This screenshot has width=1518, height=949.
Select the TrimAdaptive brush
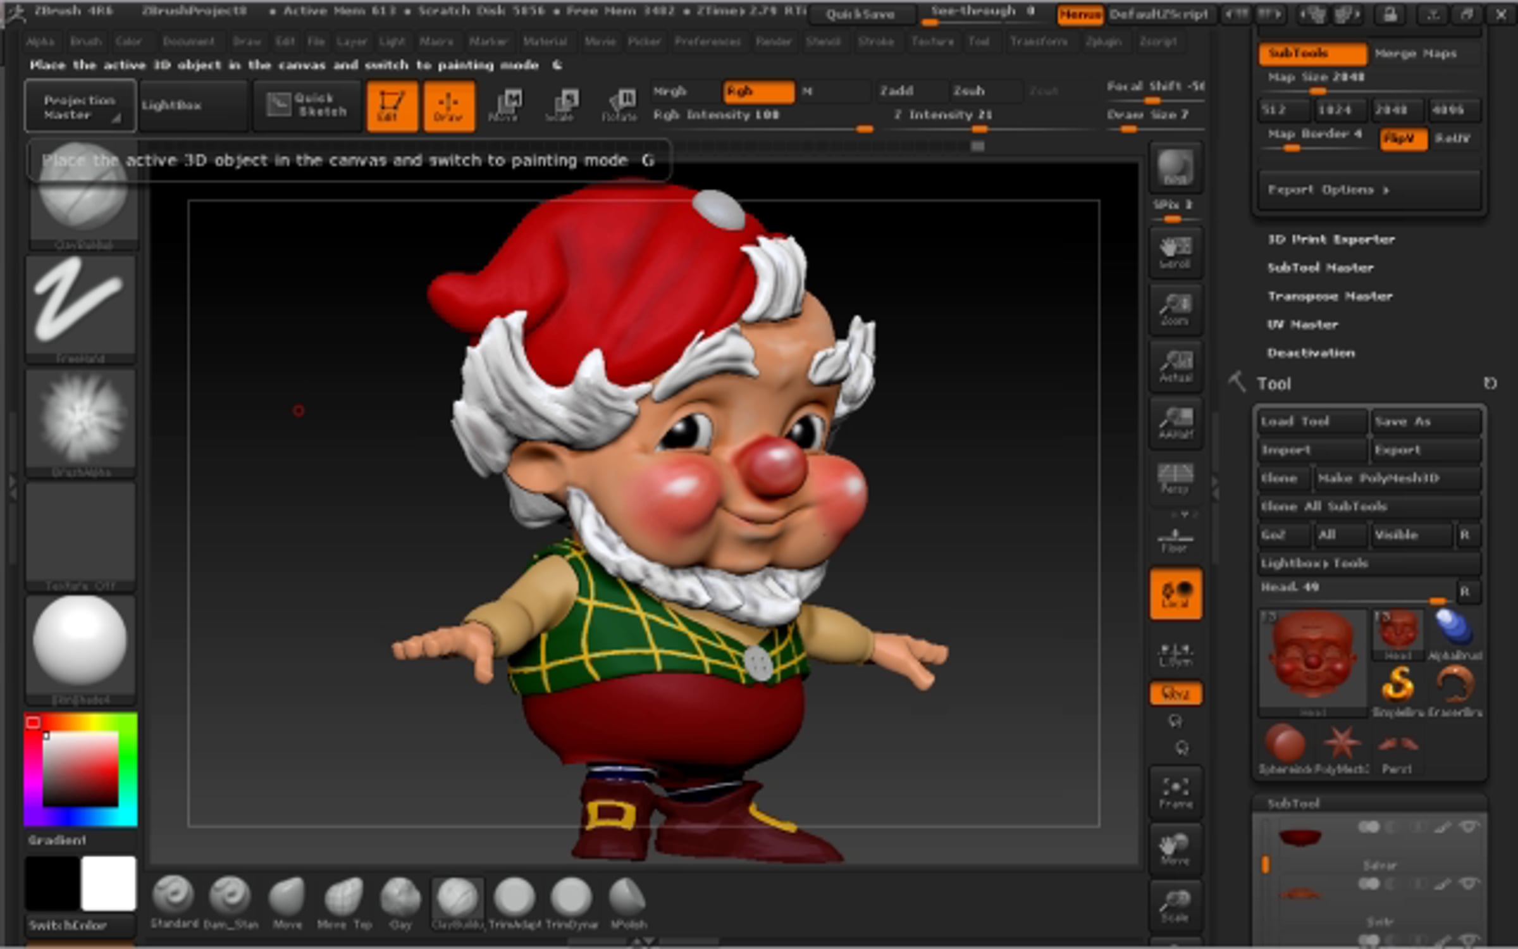(514, 903)
